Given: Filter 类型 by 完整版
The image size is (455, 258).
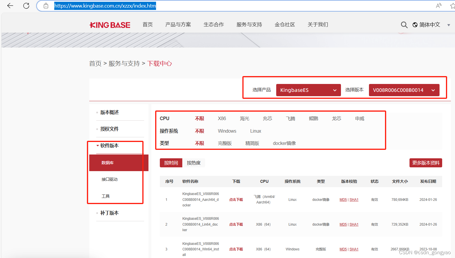Looking at the screenshot, I should 225,143.
